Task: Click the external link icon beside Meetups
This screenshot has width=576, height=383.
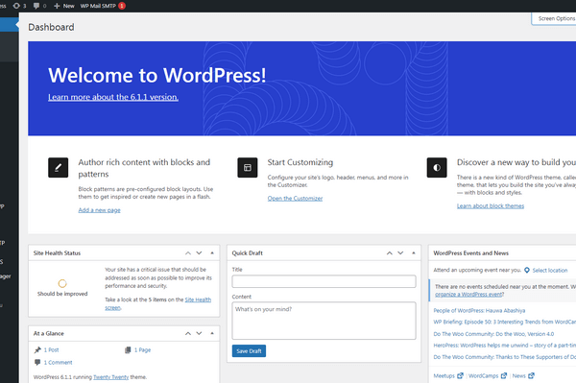Action: tap(460, 375)
